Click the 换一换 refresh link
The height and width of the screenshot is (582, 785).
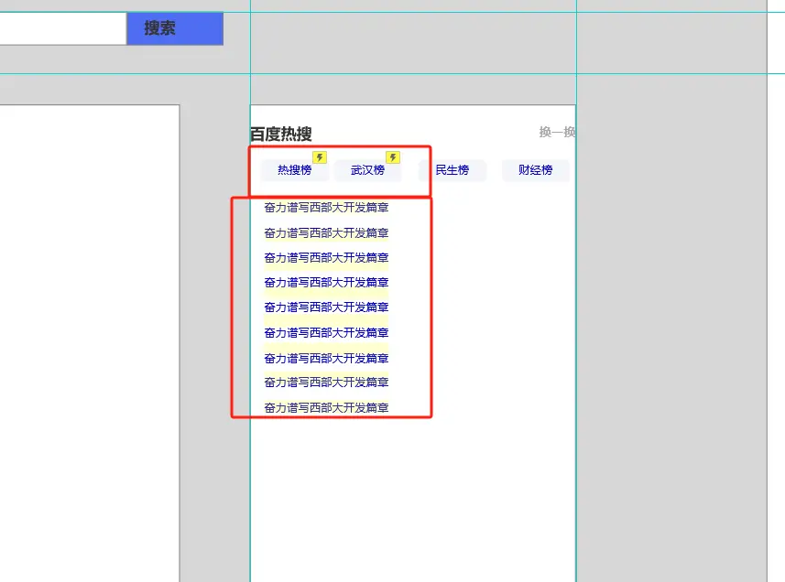(x=557, y=132)
